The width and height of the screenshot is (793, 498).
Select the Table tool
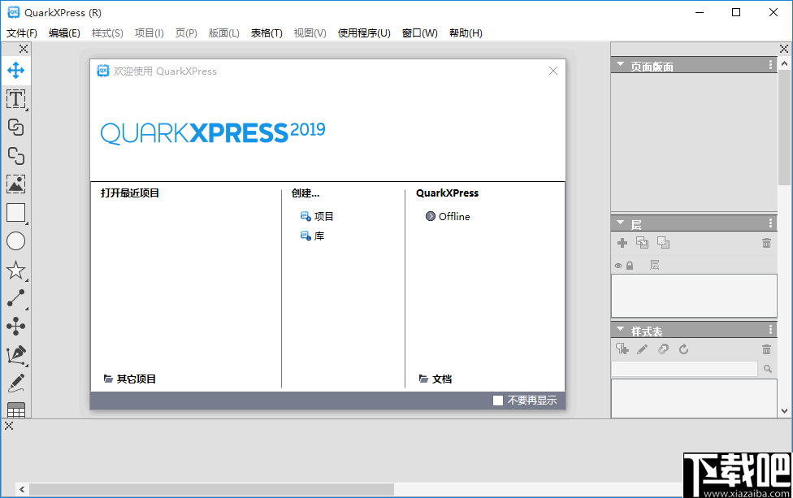point(16,410)
